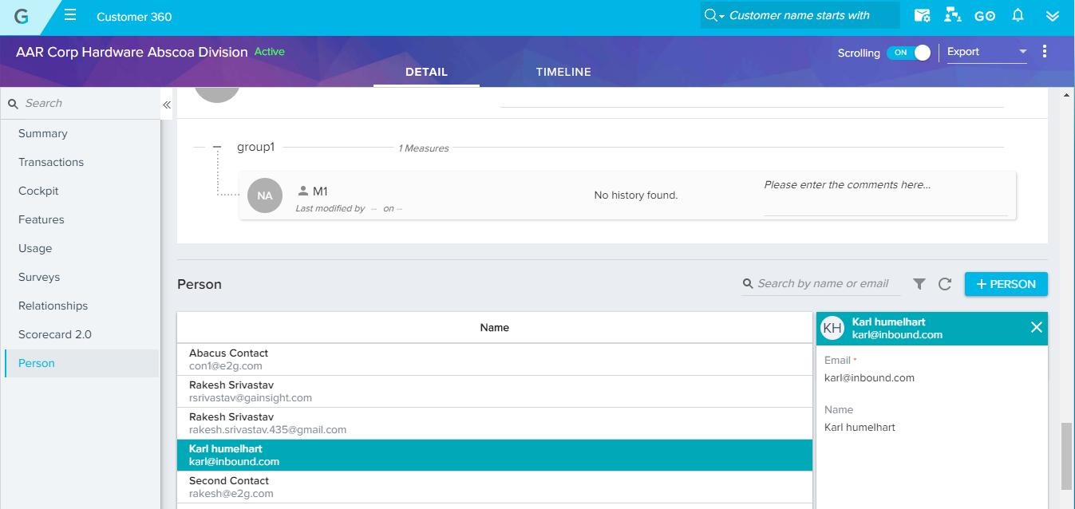Collapse the left sidebar with double arrow
Screen dimensions: 1075x509
[x=167, y=105]
